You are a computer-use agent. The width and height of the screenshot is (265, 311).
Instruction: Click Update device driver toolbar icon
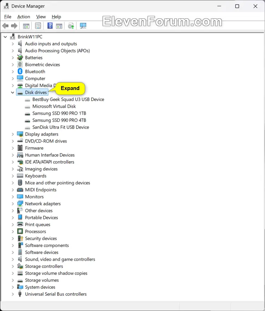(71, 26)
